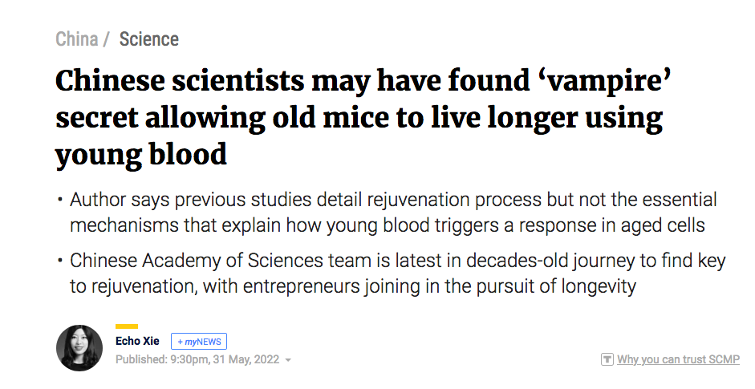
Task: Click 'young blood' on the headline's last line
Action: [x=141, y=155]
